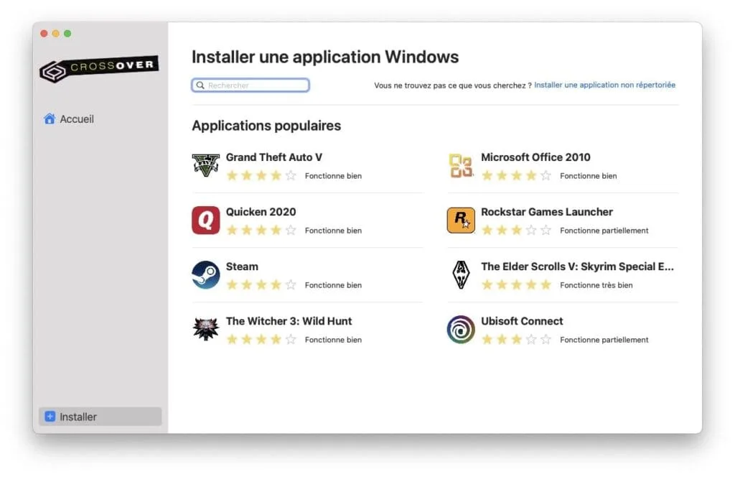The image size is (735, 477).
Task: Click the star rating for Ubisoft Connect
Action: [516, 339]
